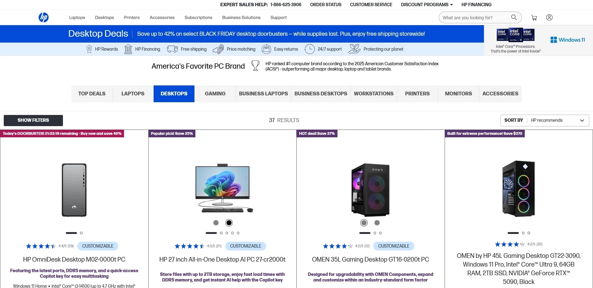Switch to the Monitors tab
Image resolution: width=593 pixels, height=288 pixels.
click(x=458, y=94)
